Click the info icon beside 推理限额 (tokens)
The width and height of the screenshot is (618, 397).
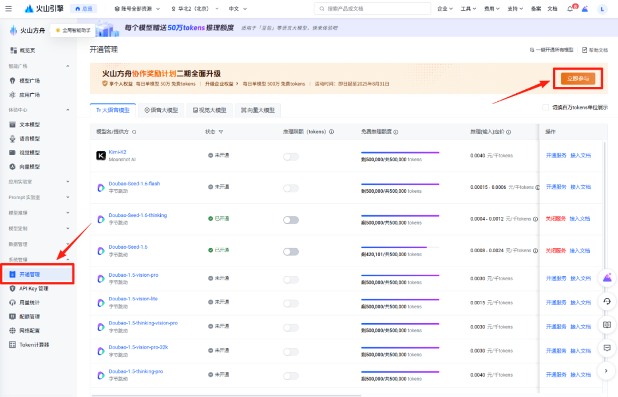point(331,132)
